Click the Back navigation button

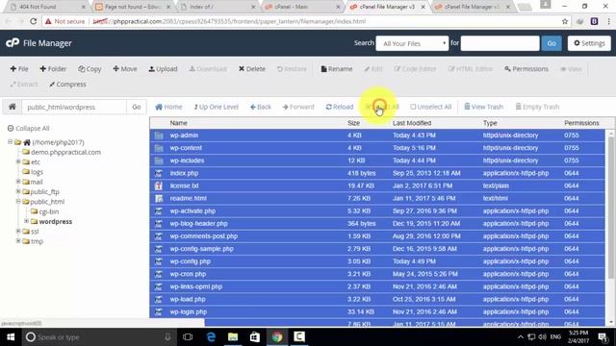pos(261,107)
